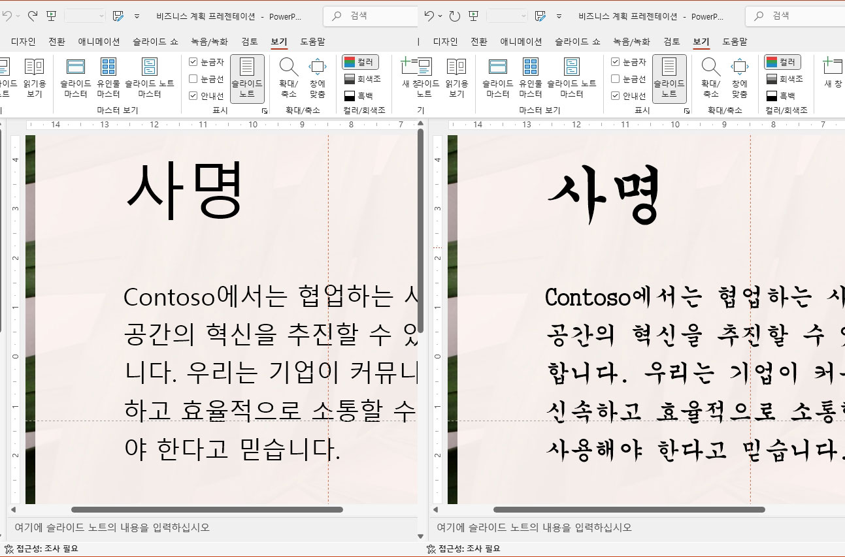Open 도움말 tab in left window
The image size is (845, 557).
tap(312, 42)
